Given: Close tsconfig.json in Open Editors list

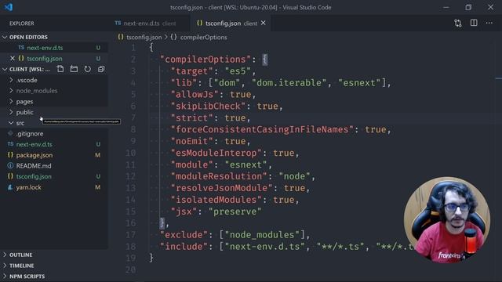Looking at the screenshot, I should tap(13, 59).
